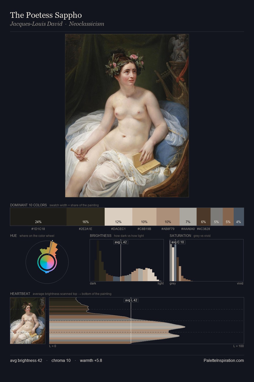Screen dimensions: 254x382
Task: Click the 'avg L 42' heartbeat marker label
Action: coord(131,300)
